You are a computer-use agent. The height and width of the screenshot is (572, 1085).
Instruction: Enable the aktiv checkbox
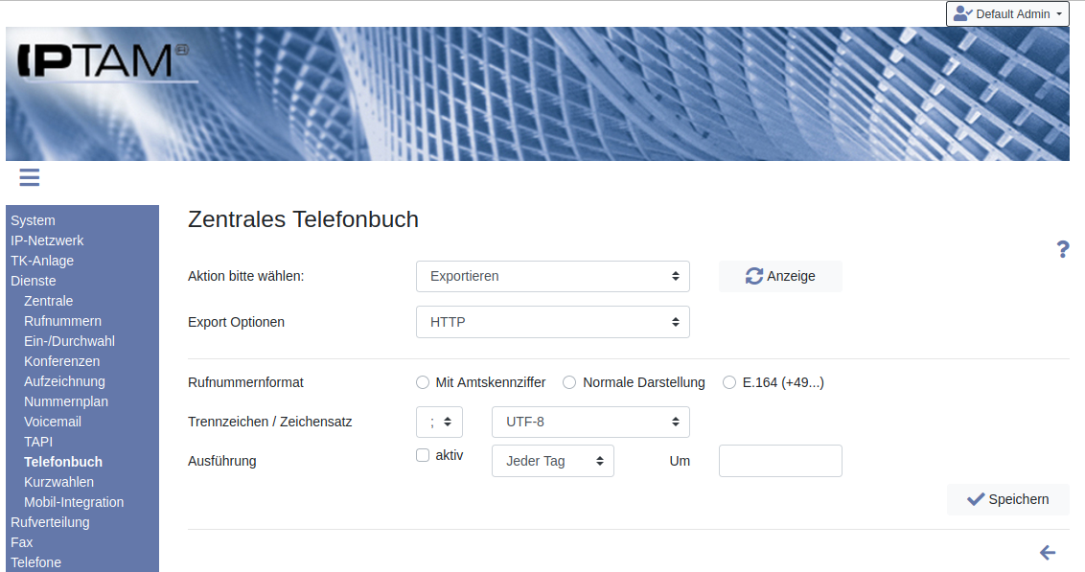423,455
